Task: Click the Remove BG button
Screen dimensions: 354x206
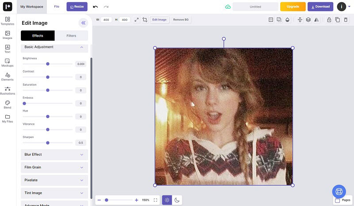Action: click(x=181, y=19)
